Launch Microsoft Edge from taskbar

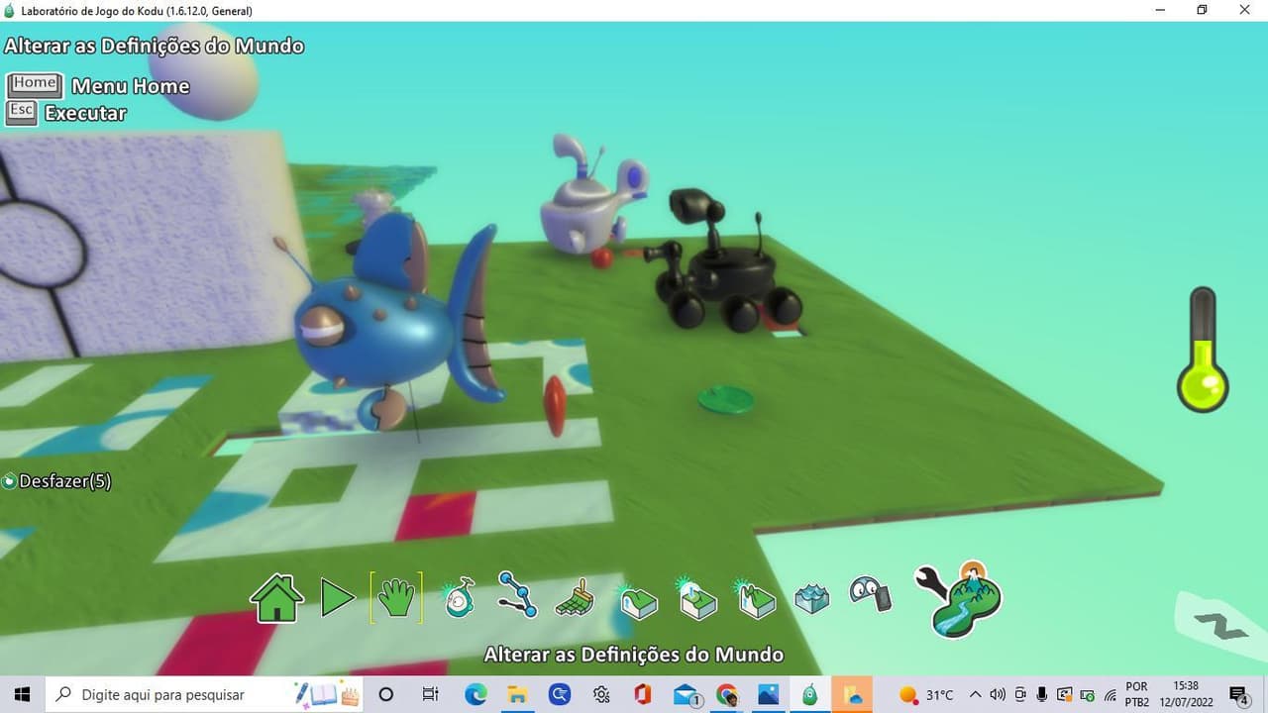pos(475,694)
